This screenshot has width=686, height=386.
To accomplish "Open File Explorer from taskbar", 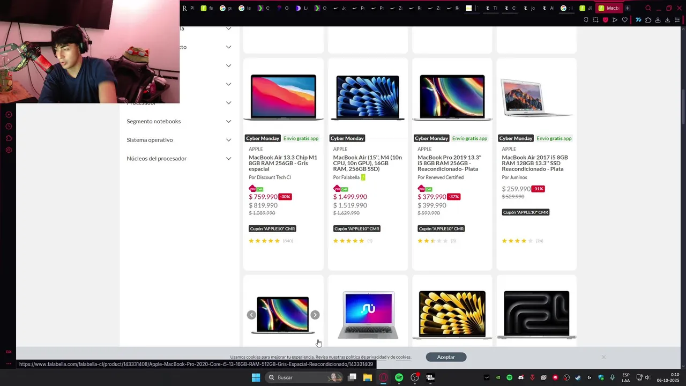I will (x=368, y=377).
